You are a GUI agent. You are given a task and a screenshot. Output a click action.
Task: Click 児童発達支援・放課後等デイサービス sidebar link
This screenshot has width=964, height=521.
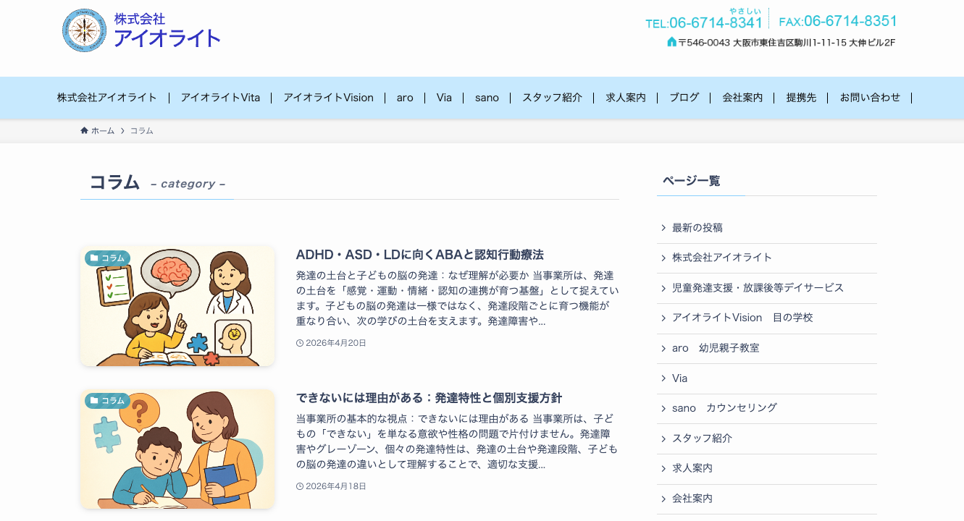[x=758, y=288]
